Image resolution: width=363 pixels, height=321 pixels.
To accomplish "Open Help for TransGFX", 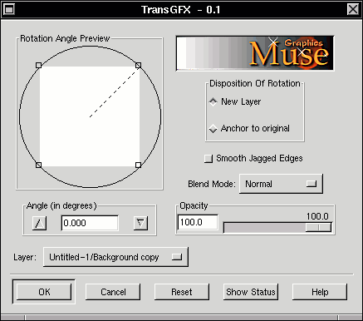I will pos(320,292).
